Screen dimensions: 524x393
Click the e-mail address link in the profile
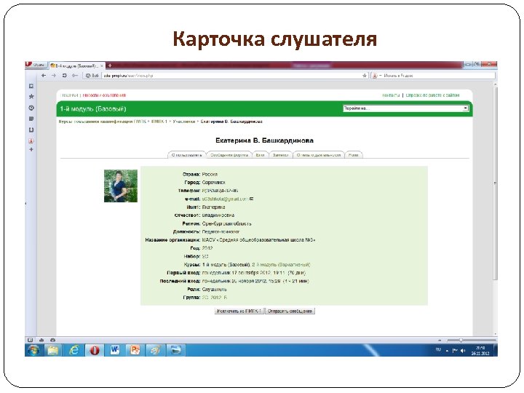[225, 199]
